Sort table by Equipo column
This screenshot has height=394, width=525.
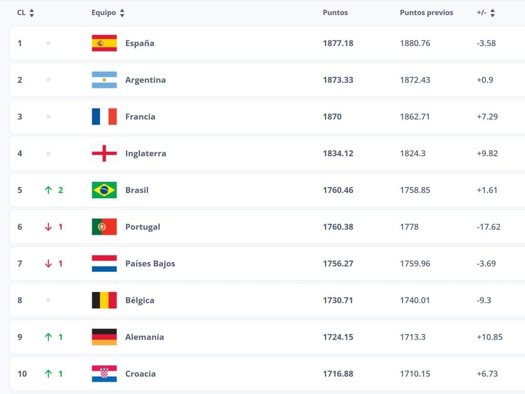(x=122, y=13)
